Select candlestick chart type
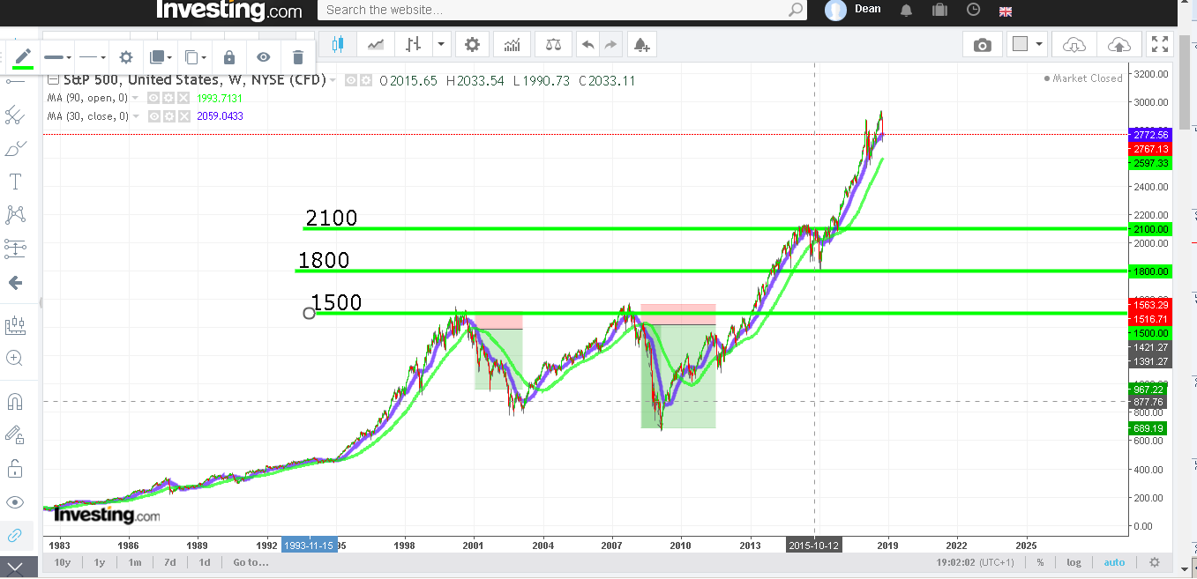The width and height of the screenshot is (1197, 579). pos(338,44)
